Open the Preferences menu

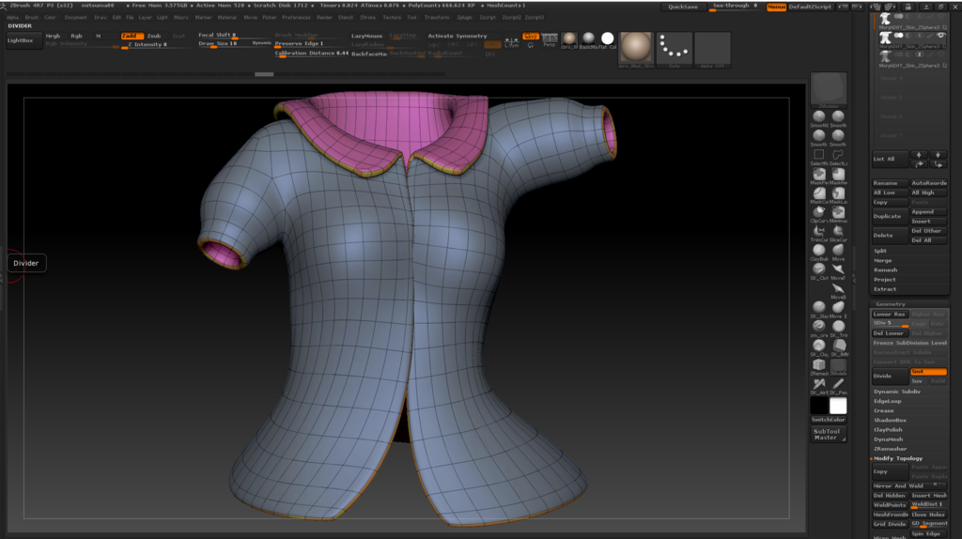point(296,18)
